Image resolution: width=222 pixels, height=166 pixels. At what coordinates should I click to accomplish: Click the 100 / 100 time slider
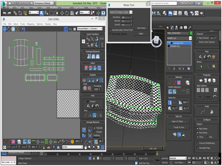tap(153, 149)
